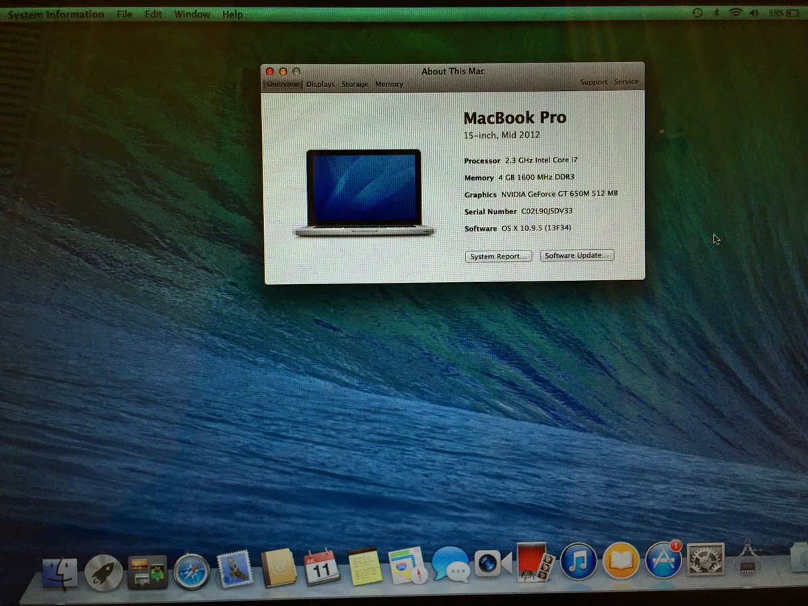Open App Store with update badge
808x606 pixels.
tap(664, 560)
